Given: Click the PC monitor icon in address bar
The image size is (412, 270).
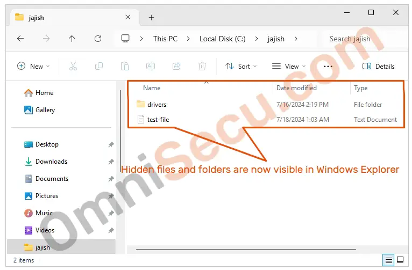Looking at the screenshot, I should tap(125, 39).
